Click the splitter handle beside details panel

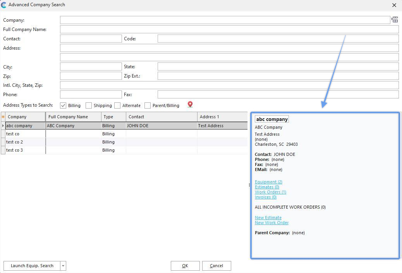pos(249,185)
